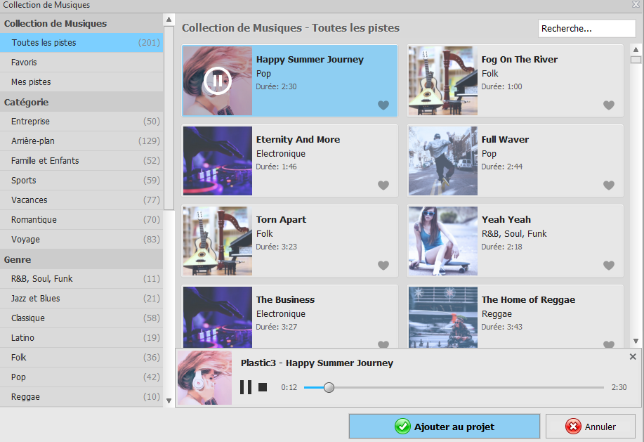Filter by Sports category
This screenshot has height=442, width=644.
[x=81, y=181]
